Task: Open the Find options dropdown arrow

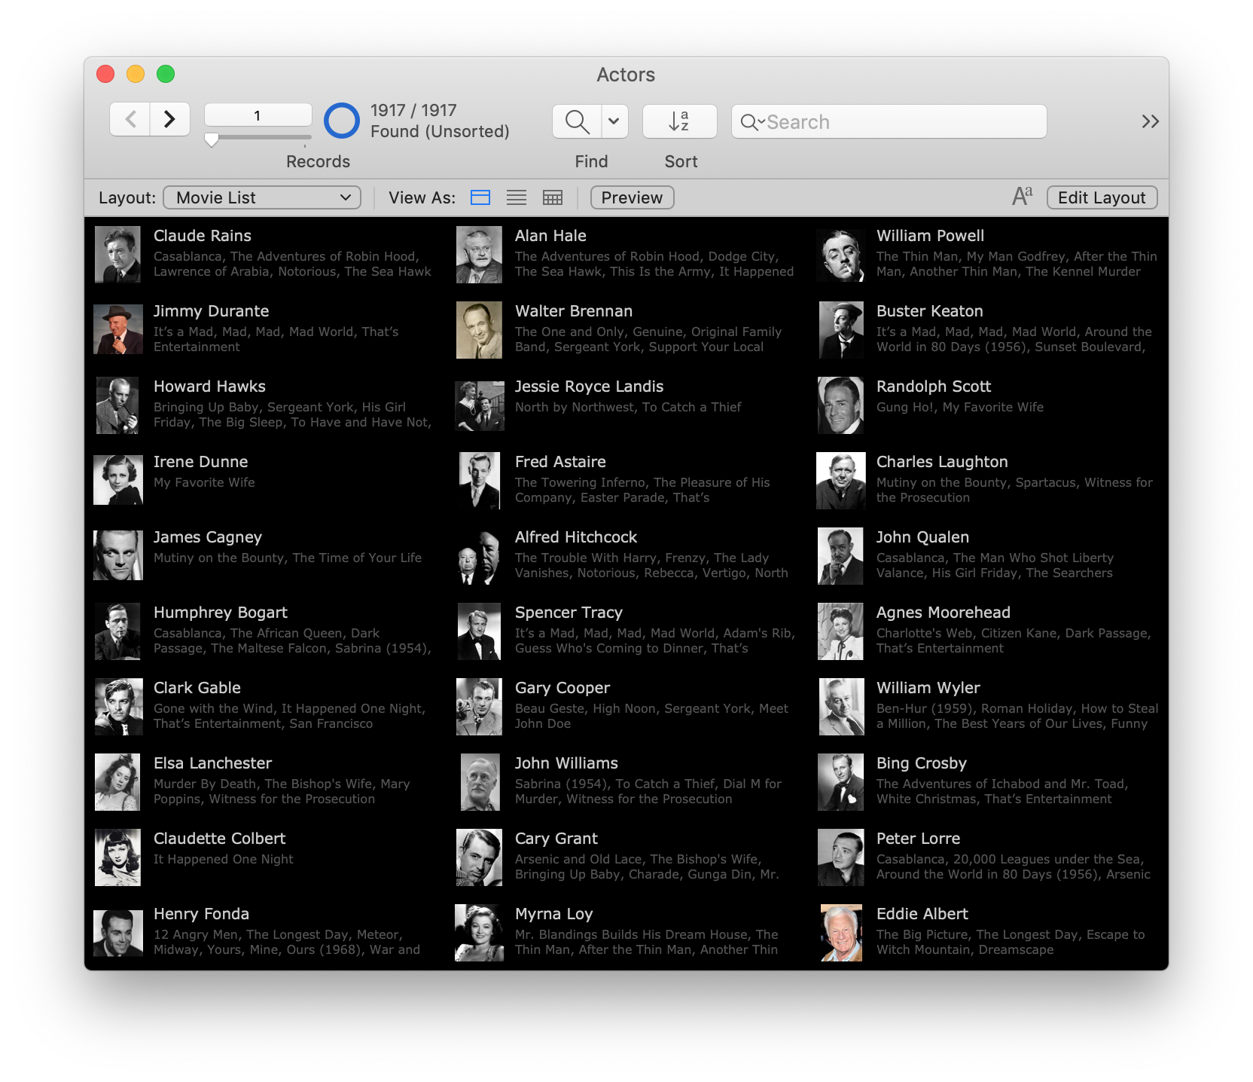Action: coord(614,121)
